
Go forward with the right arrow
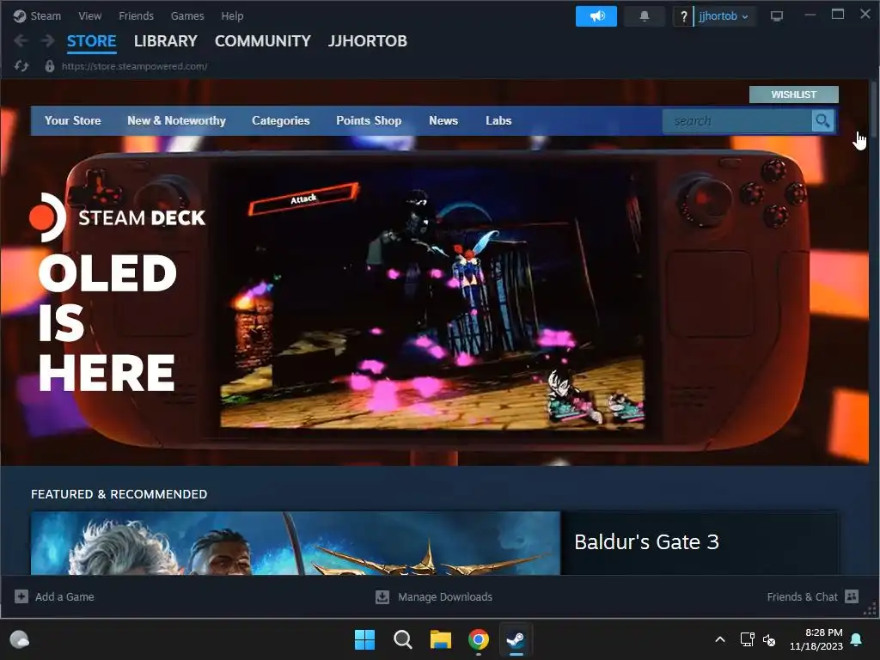coord(48,40)
